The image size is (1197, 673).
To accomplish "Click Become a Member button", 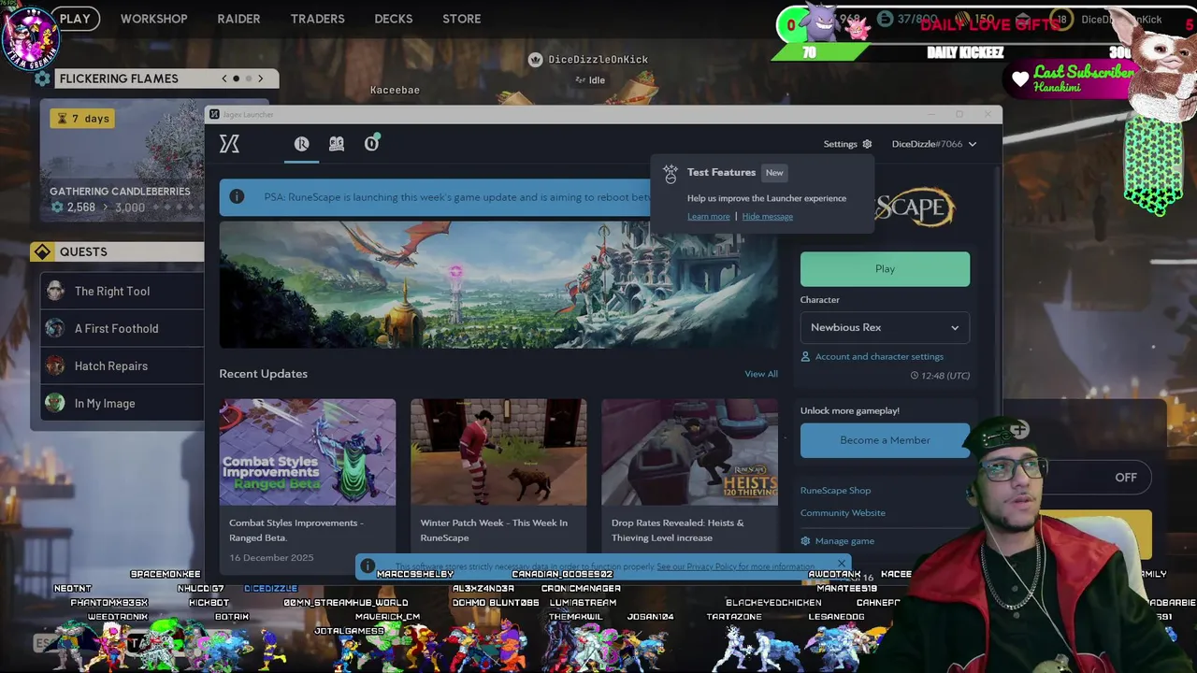I will click(x=885, y=440).
